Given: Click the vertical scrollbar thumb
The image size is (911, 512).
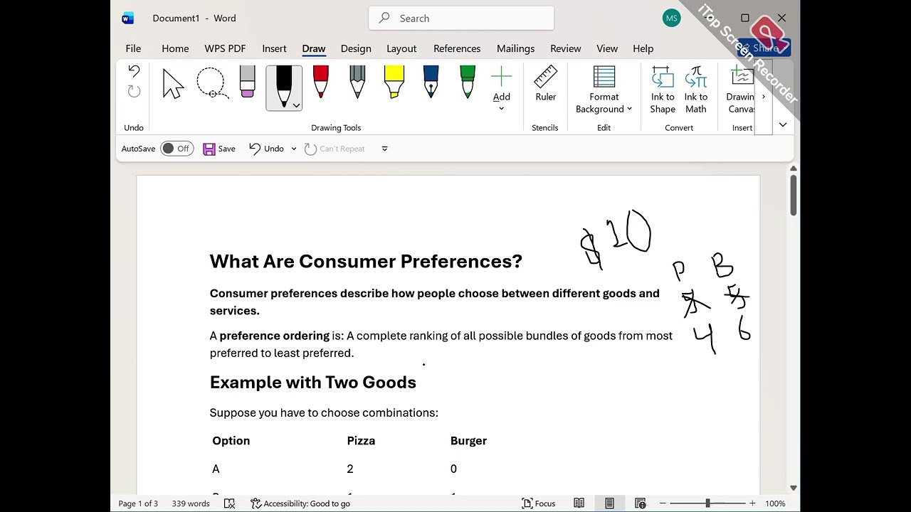Looking at the screenshot, I should (x=794, y=194).
